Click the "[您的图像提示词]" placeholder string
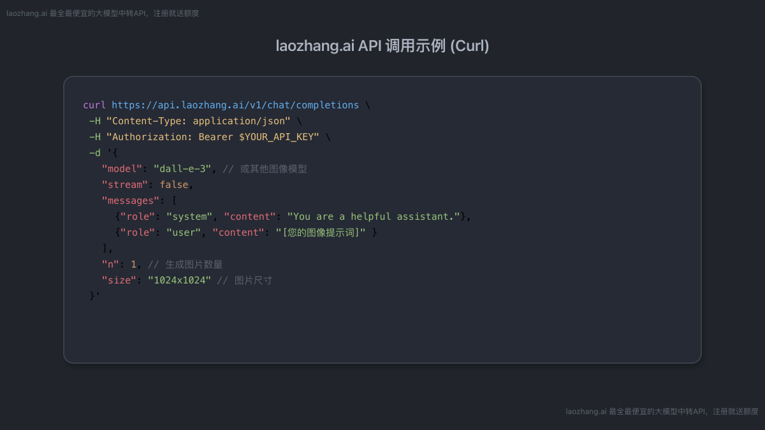Image resolution: width=765 pixels, height=430 pixels. click(321, 233)
